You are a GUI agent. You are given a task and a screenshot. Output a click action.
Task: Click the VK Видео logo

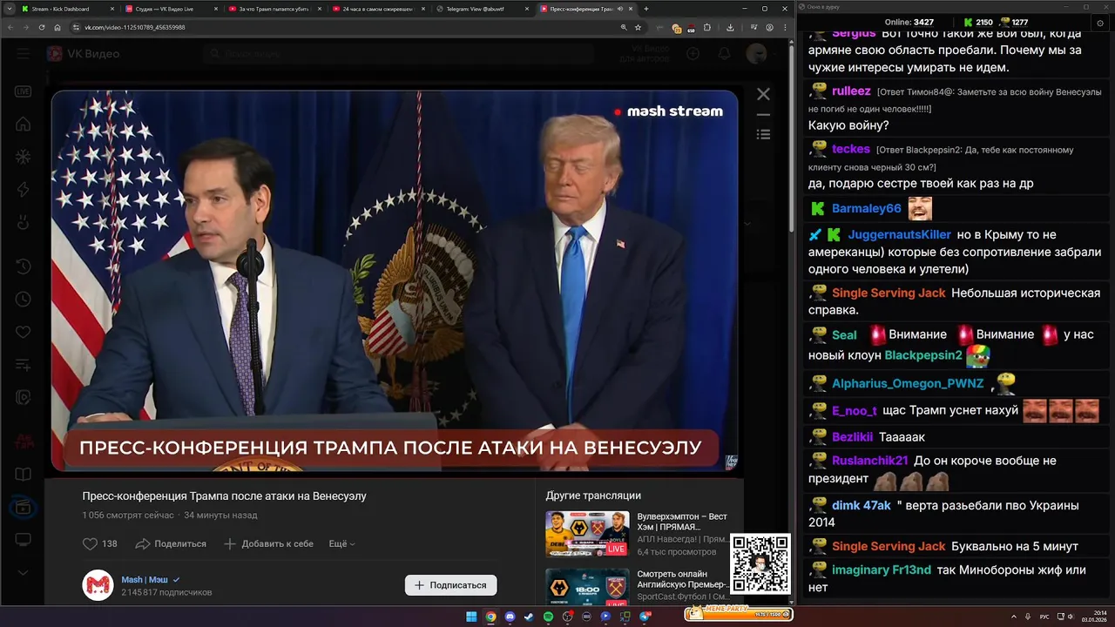84,54
